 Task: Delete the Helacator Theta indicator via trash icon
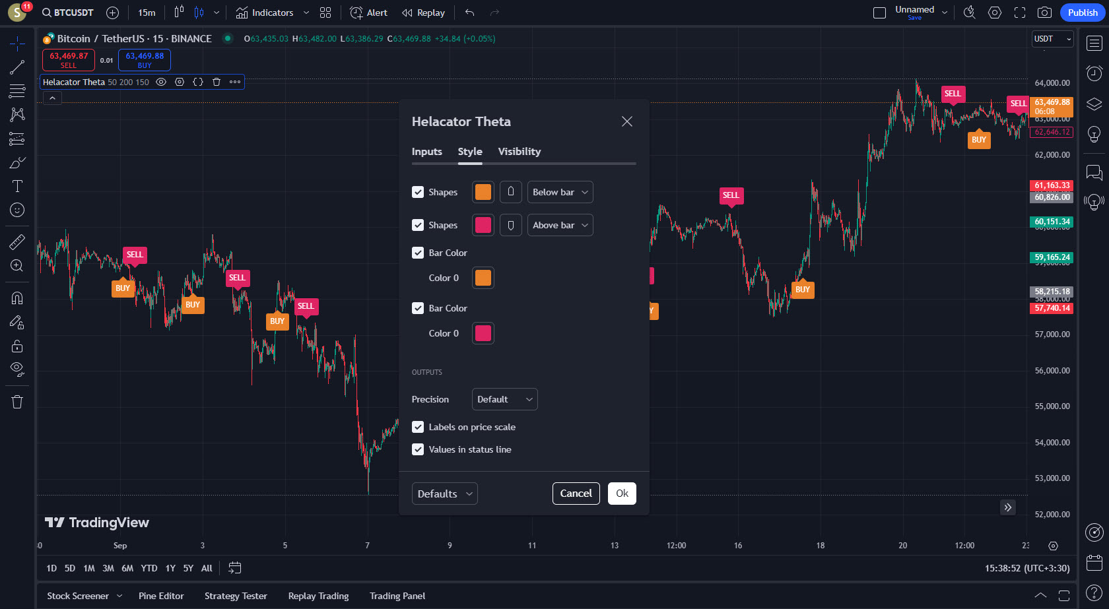click(x=217, y=82)
